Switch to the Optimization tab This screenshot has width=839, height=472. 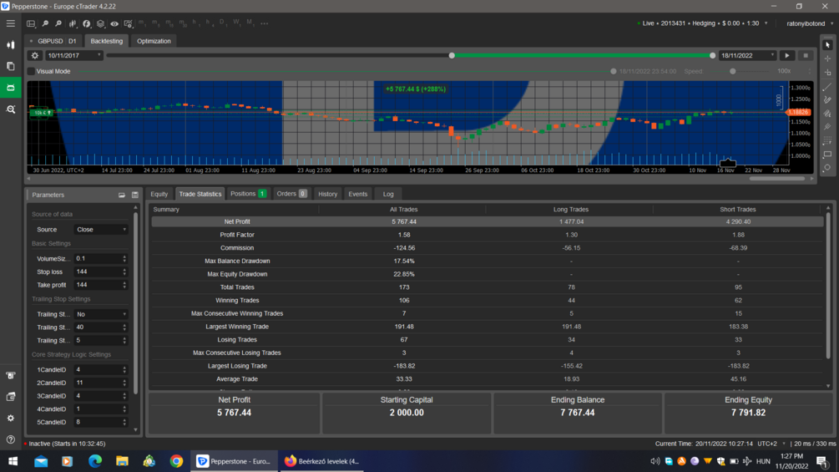154,41
